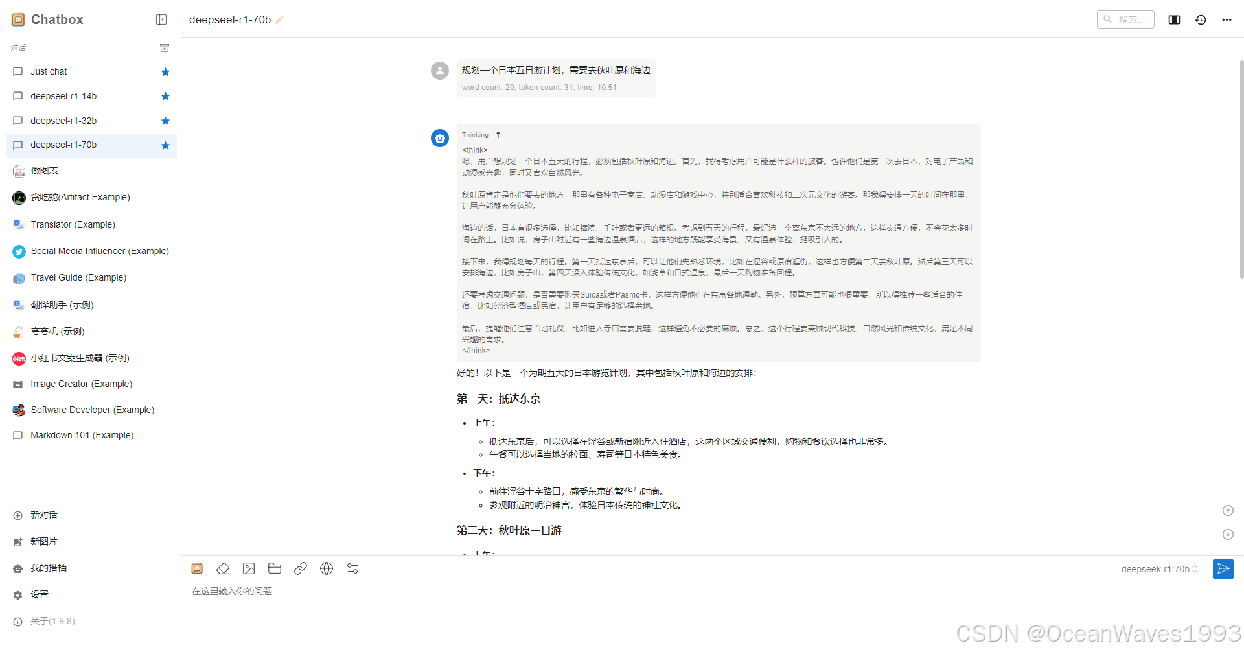This screenshot has height=654, width=1244.
Task: Collapse the Thinking section arrow
Action: click(498, 135)
